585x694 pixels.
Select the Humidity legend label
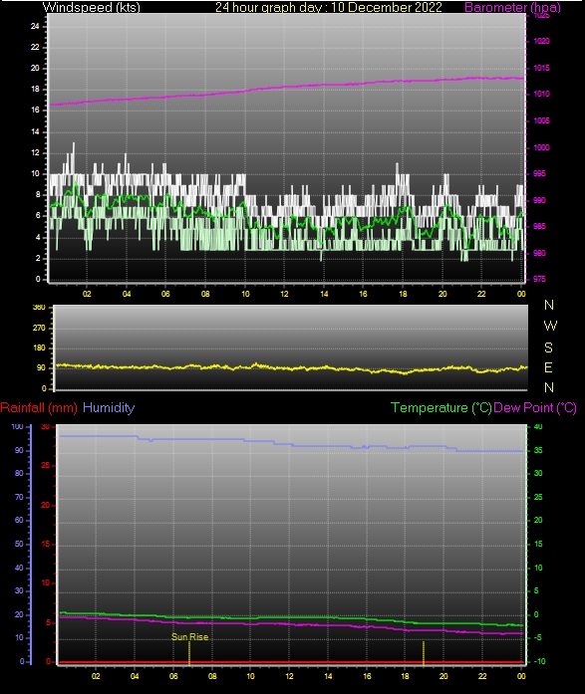[x=109, y=407]
